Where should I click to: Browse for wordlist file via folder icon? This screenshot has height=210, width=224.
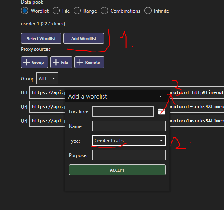coord(162,111)
